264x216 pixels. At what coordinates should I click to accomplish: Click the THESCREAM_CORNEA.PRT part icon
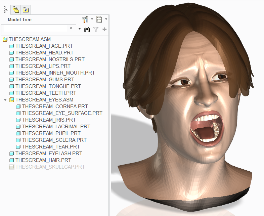point(18,106)
